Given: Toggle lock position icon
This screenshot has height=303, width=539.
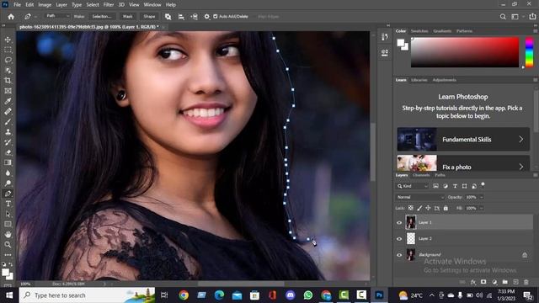Looking at the screenshot, I should (x=428, y=208).
